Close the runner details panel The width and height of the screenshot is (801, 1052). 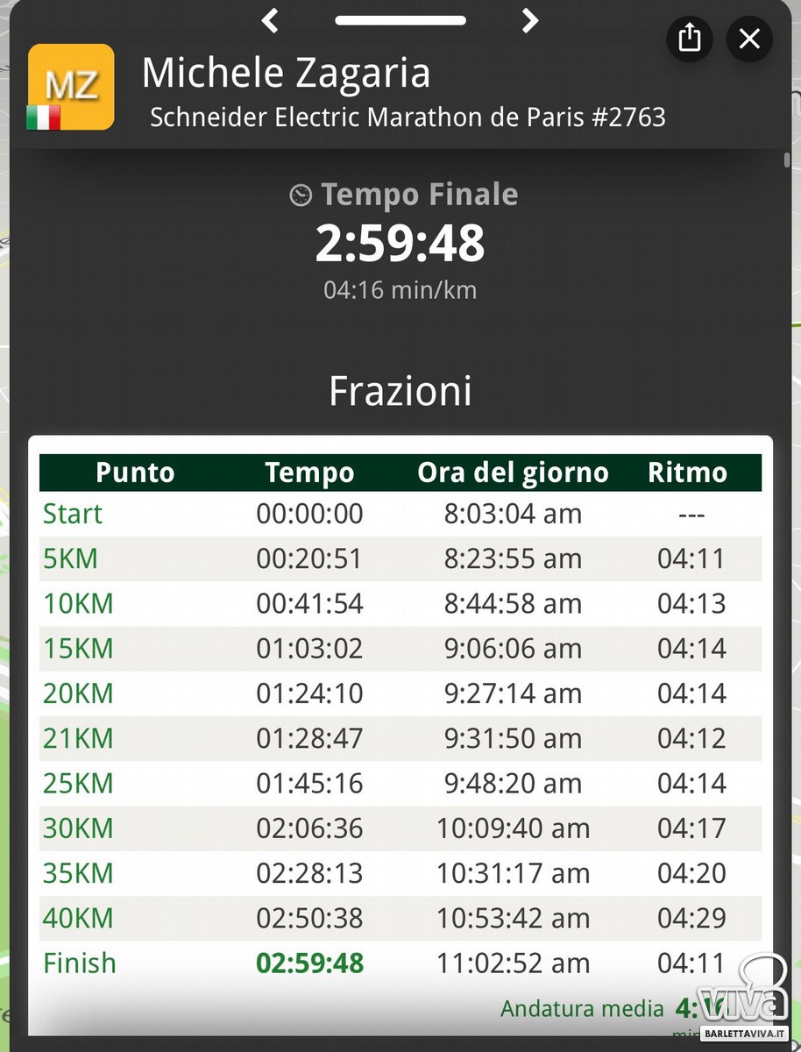coord(749,39)
